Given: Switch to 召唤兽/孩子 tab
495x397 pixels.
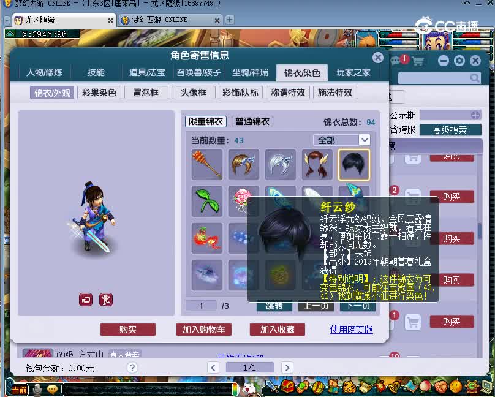Looking at the screenshot, I should [x=198, y=72].
